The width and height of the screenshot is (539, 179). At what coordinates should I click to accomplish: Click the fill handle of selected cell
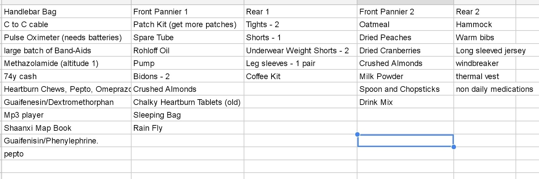(454, 147)
